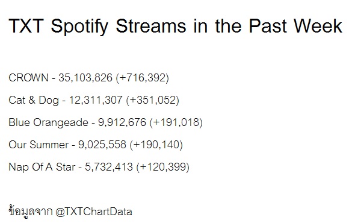Image resolution: width=355 pixels, height=223 pixels.
Task: Click Our Summer gain +190,140
Action: click(156, 145)
